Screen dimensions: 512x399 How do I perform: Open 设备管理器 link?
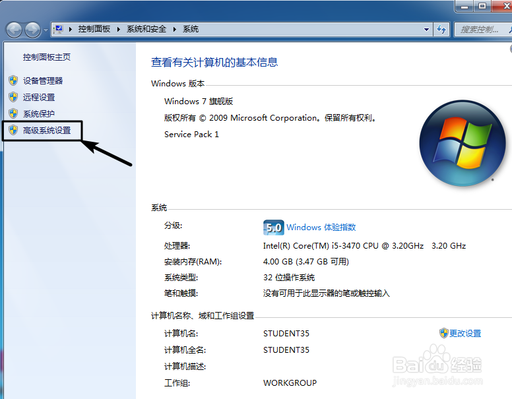pyautogui.click(x=43, y=80)
